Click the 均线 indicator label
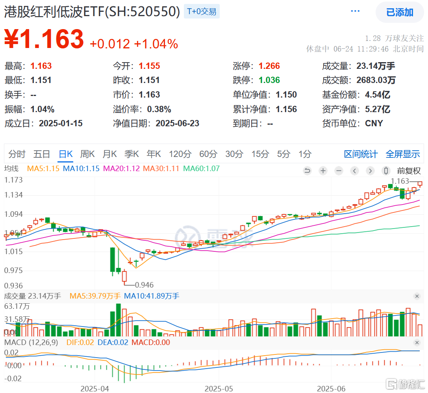Viewport: 428px width, 393px height. click(x=11, y=168)
